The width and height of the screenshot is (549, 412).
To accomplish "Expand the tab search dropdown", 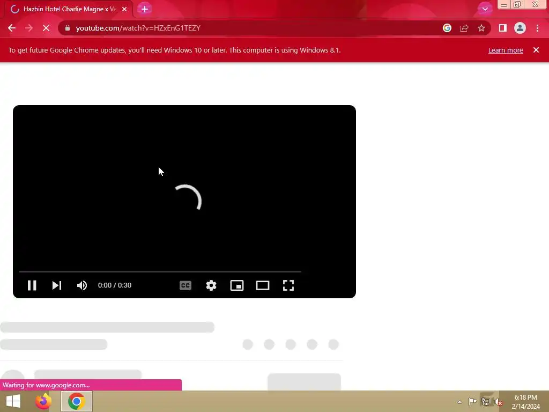I will (485, 9).
